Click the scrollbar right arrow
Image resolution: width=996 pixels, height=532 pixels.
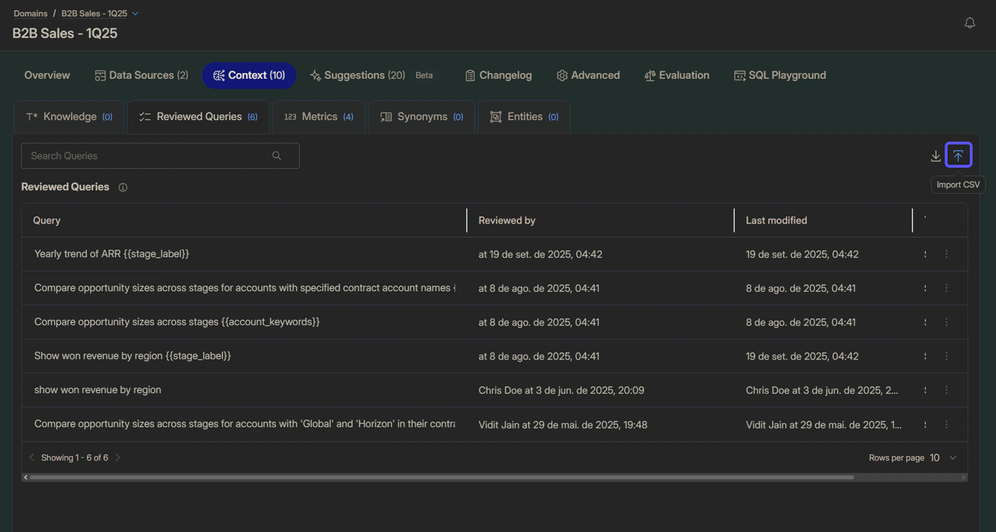[x=963, y=477]
